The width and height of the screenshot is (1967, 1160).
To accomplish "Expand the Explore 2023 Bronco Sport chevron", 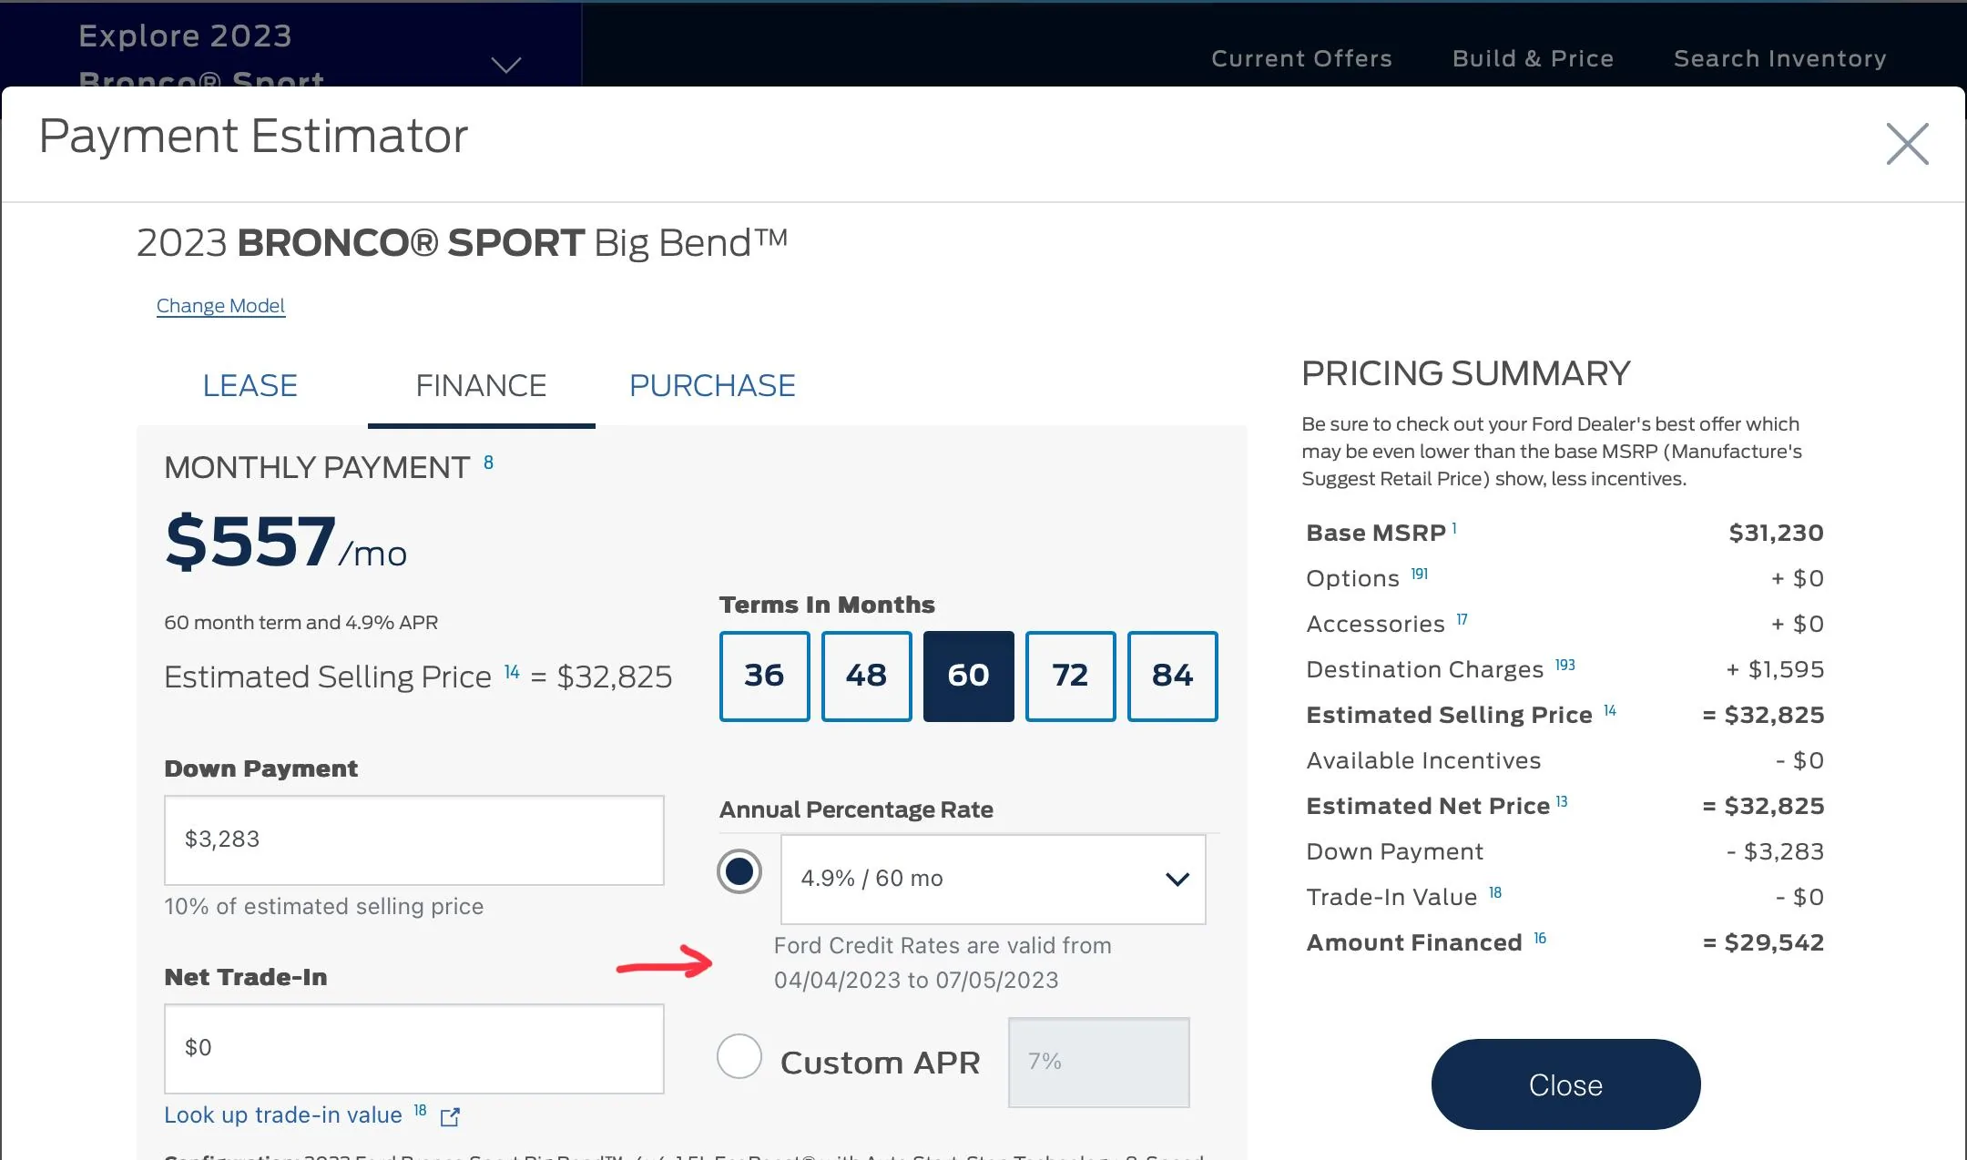I will [506, 65].
